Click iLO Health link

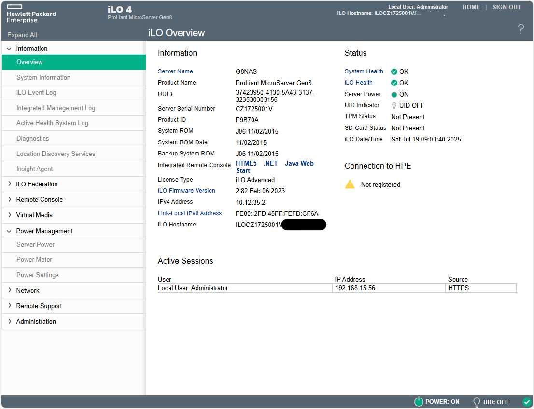[x=359, y=83]
